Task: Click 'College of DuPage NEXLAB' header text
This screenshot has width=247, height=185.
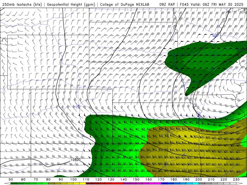Action: point(125,4)
